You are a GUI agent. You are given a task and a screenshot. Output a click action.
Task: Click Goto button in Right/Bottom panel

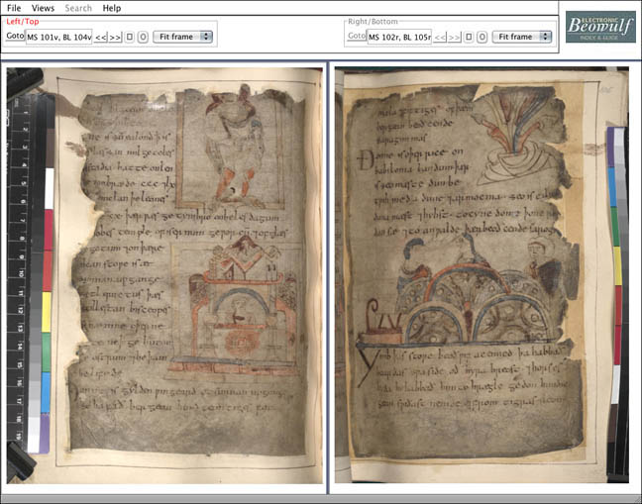pos(355,37)
